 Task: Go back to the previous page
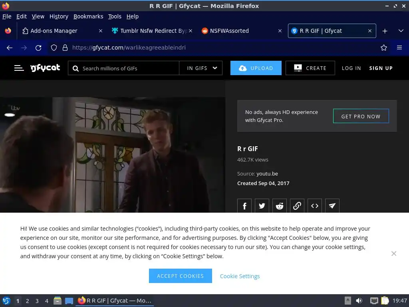(10, 48)
